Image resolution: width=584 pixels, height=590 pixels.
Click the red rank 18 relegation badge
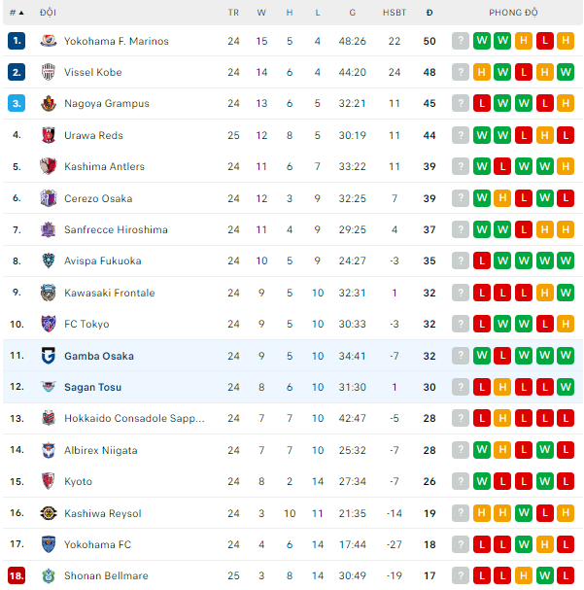coord(17,576)
